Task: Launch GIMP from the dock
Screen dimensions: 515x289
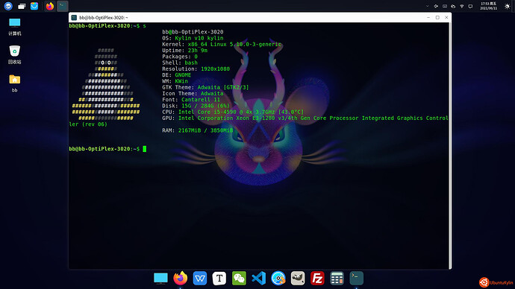Action: pyautogui.click(x=298, y=278)
